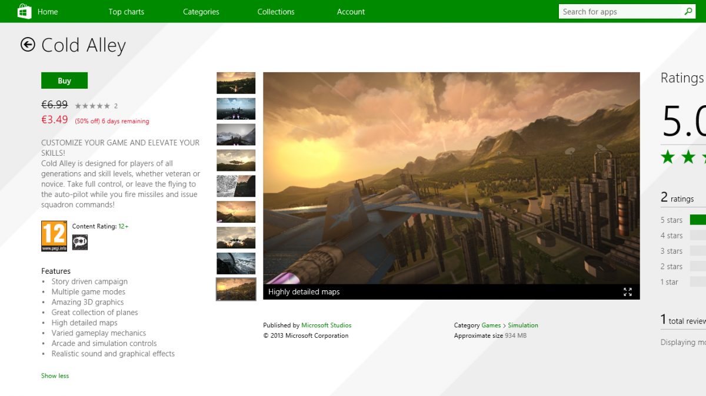Open the Home menu item
The width and height of the screenshot is (706, 396).
pyautogui.click(x=48, y=12)
